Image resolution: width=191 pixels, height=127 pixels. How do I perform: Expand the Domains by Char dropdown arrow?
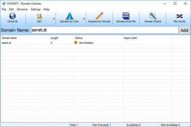(84, 19)
